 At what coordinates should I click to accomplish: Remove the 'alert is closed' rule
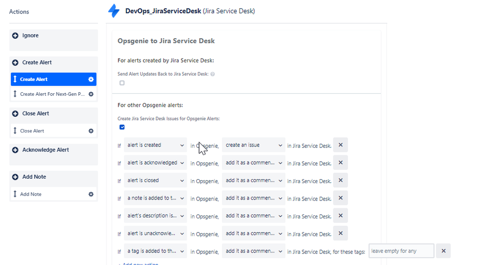(x=340, y=180)
